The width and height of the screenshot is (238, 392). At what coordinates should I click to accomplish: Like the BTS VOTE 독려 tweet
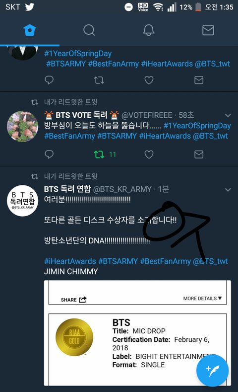pos(149,155)
